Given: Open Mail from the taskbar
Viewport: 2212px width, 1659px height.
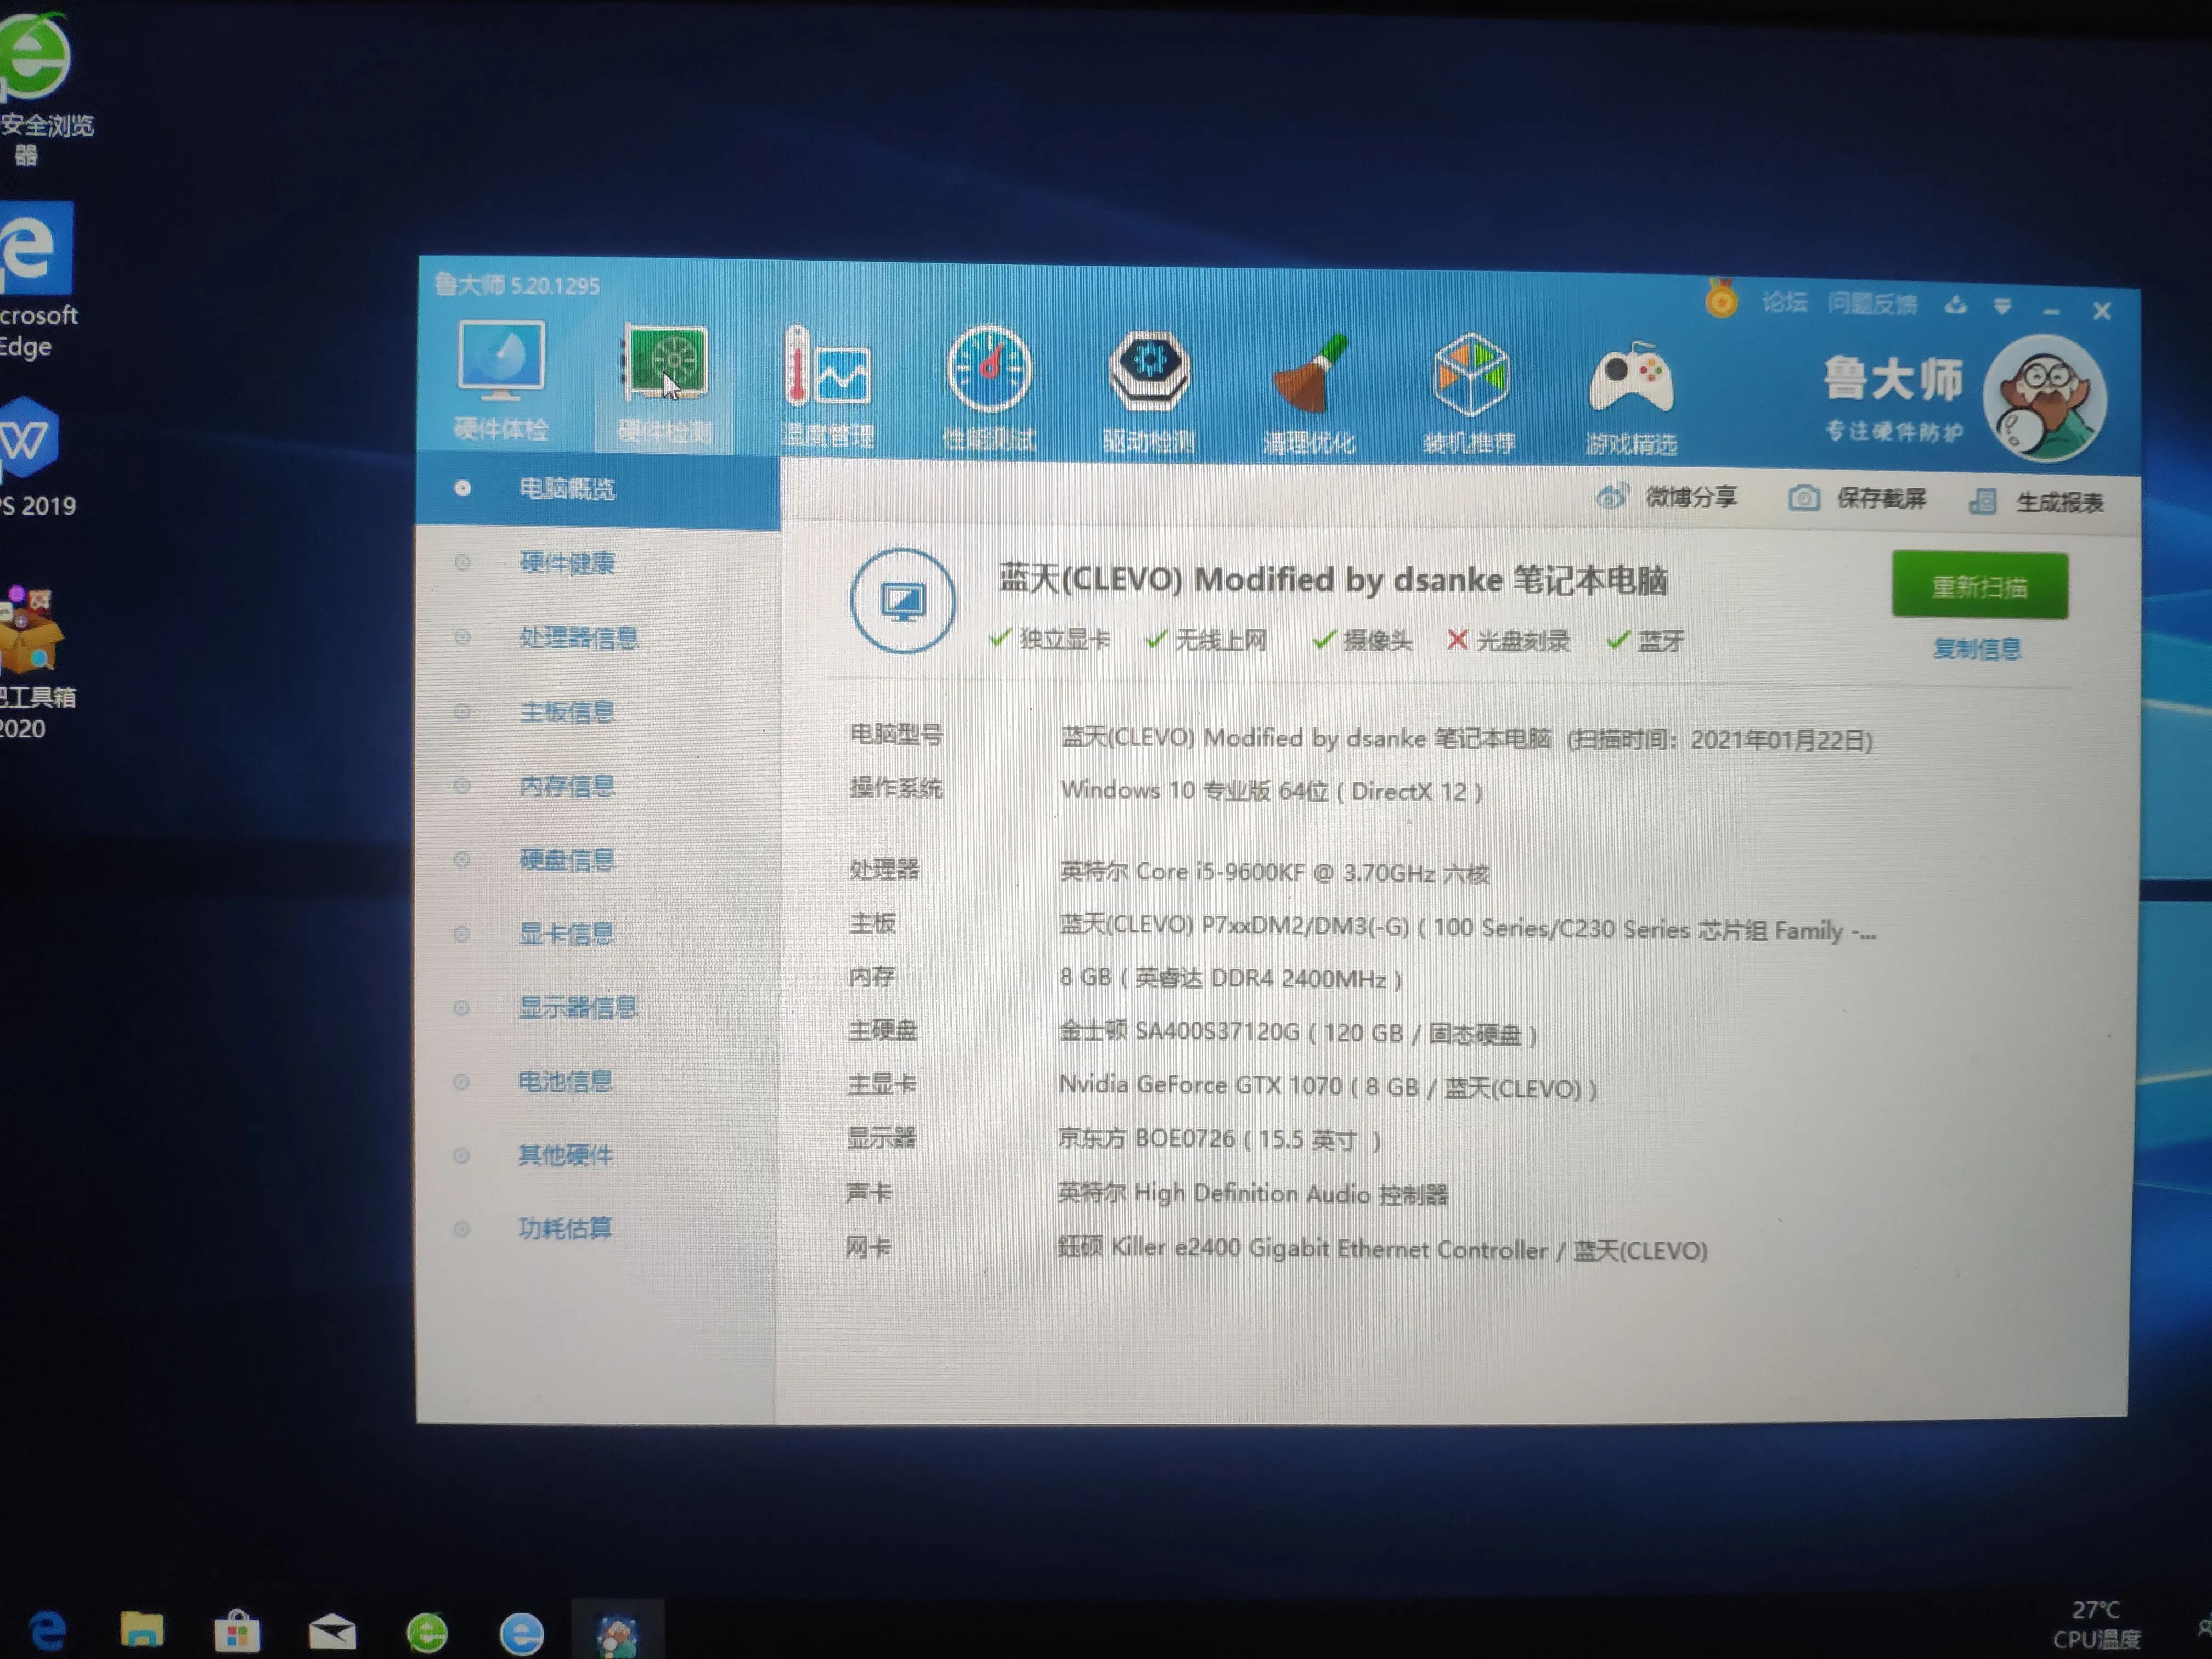Looking at the screenshot, I should [332, 1632].
